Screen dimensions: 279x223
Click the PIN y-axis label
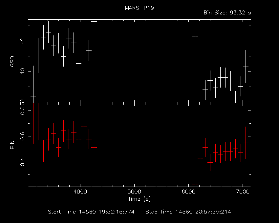click(12, 145)
